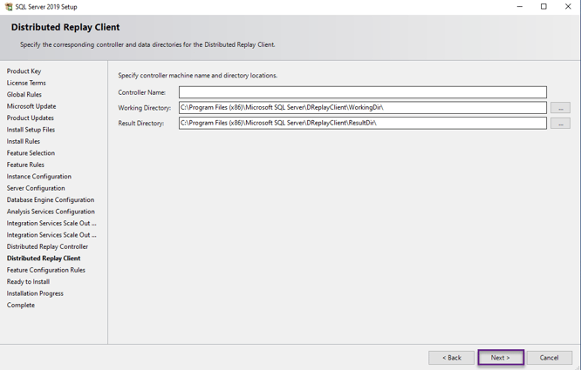Click the SQL Server Setup title bar icon

pos(9,7)
